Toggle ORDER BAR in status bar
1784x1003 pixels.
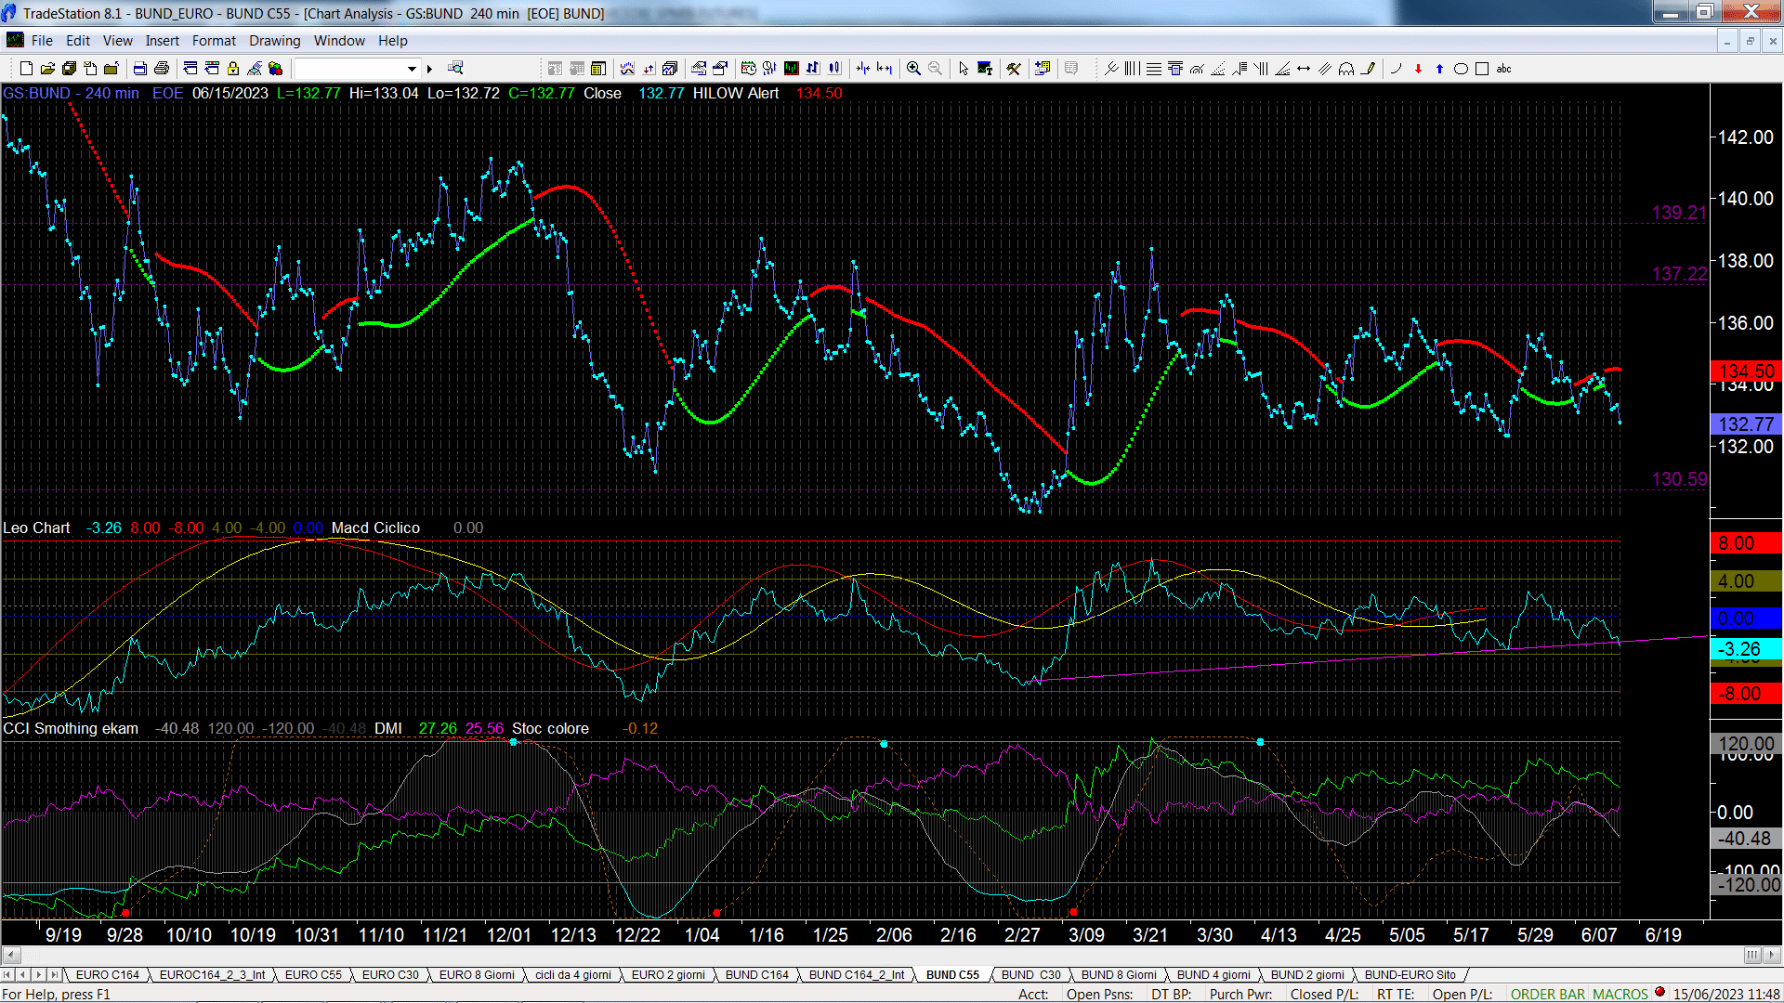tap(1547, 994)
